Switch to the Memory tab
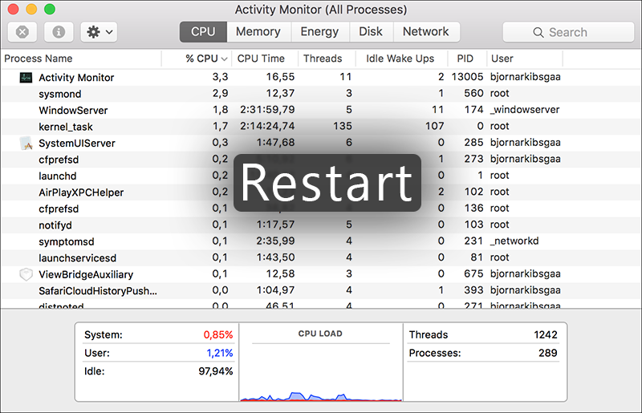Image resolution: width=642 pixels, height=413 pixels. (x=258, y=31)
